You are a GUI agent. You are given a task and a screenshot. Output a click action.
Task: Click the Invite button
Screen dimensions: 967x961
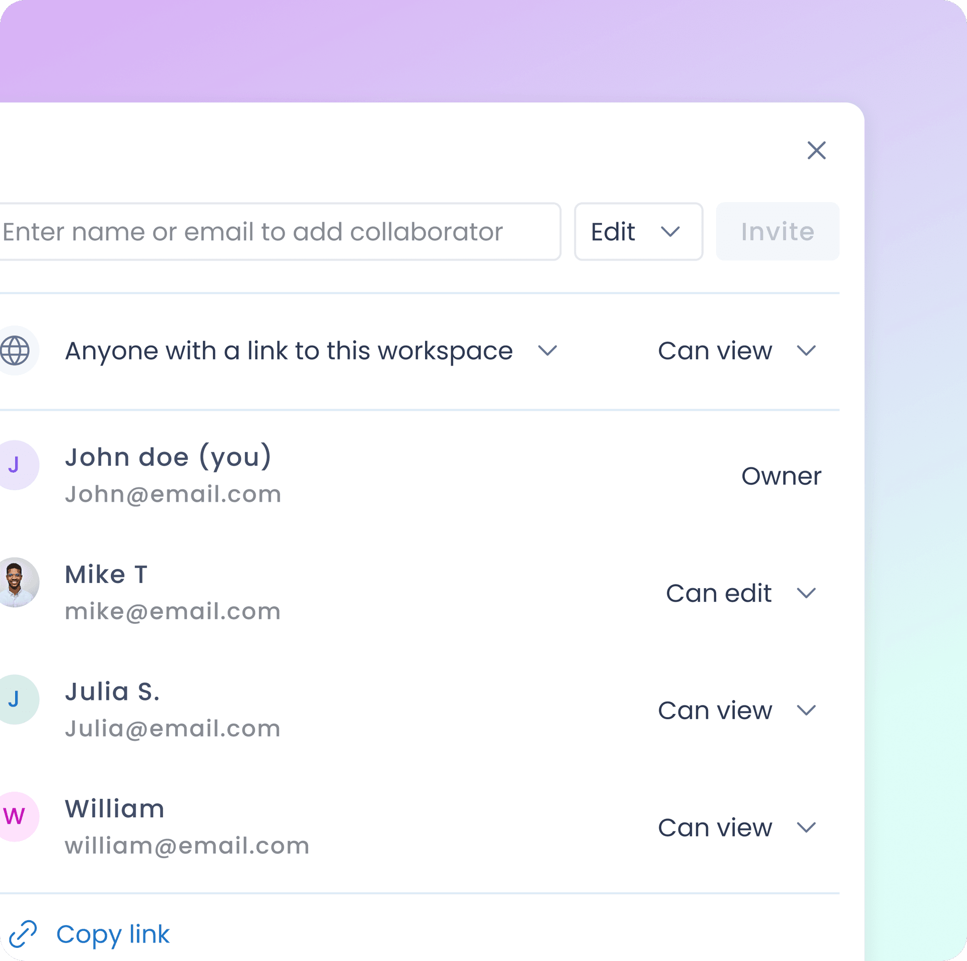coord(778,232)
